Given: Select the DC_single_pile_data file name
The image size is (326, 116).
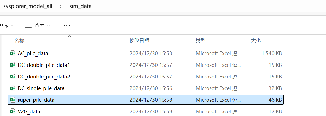Looking at the screenshot, I should [41, 88].
